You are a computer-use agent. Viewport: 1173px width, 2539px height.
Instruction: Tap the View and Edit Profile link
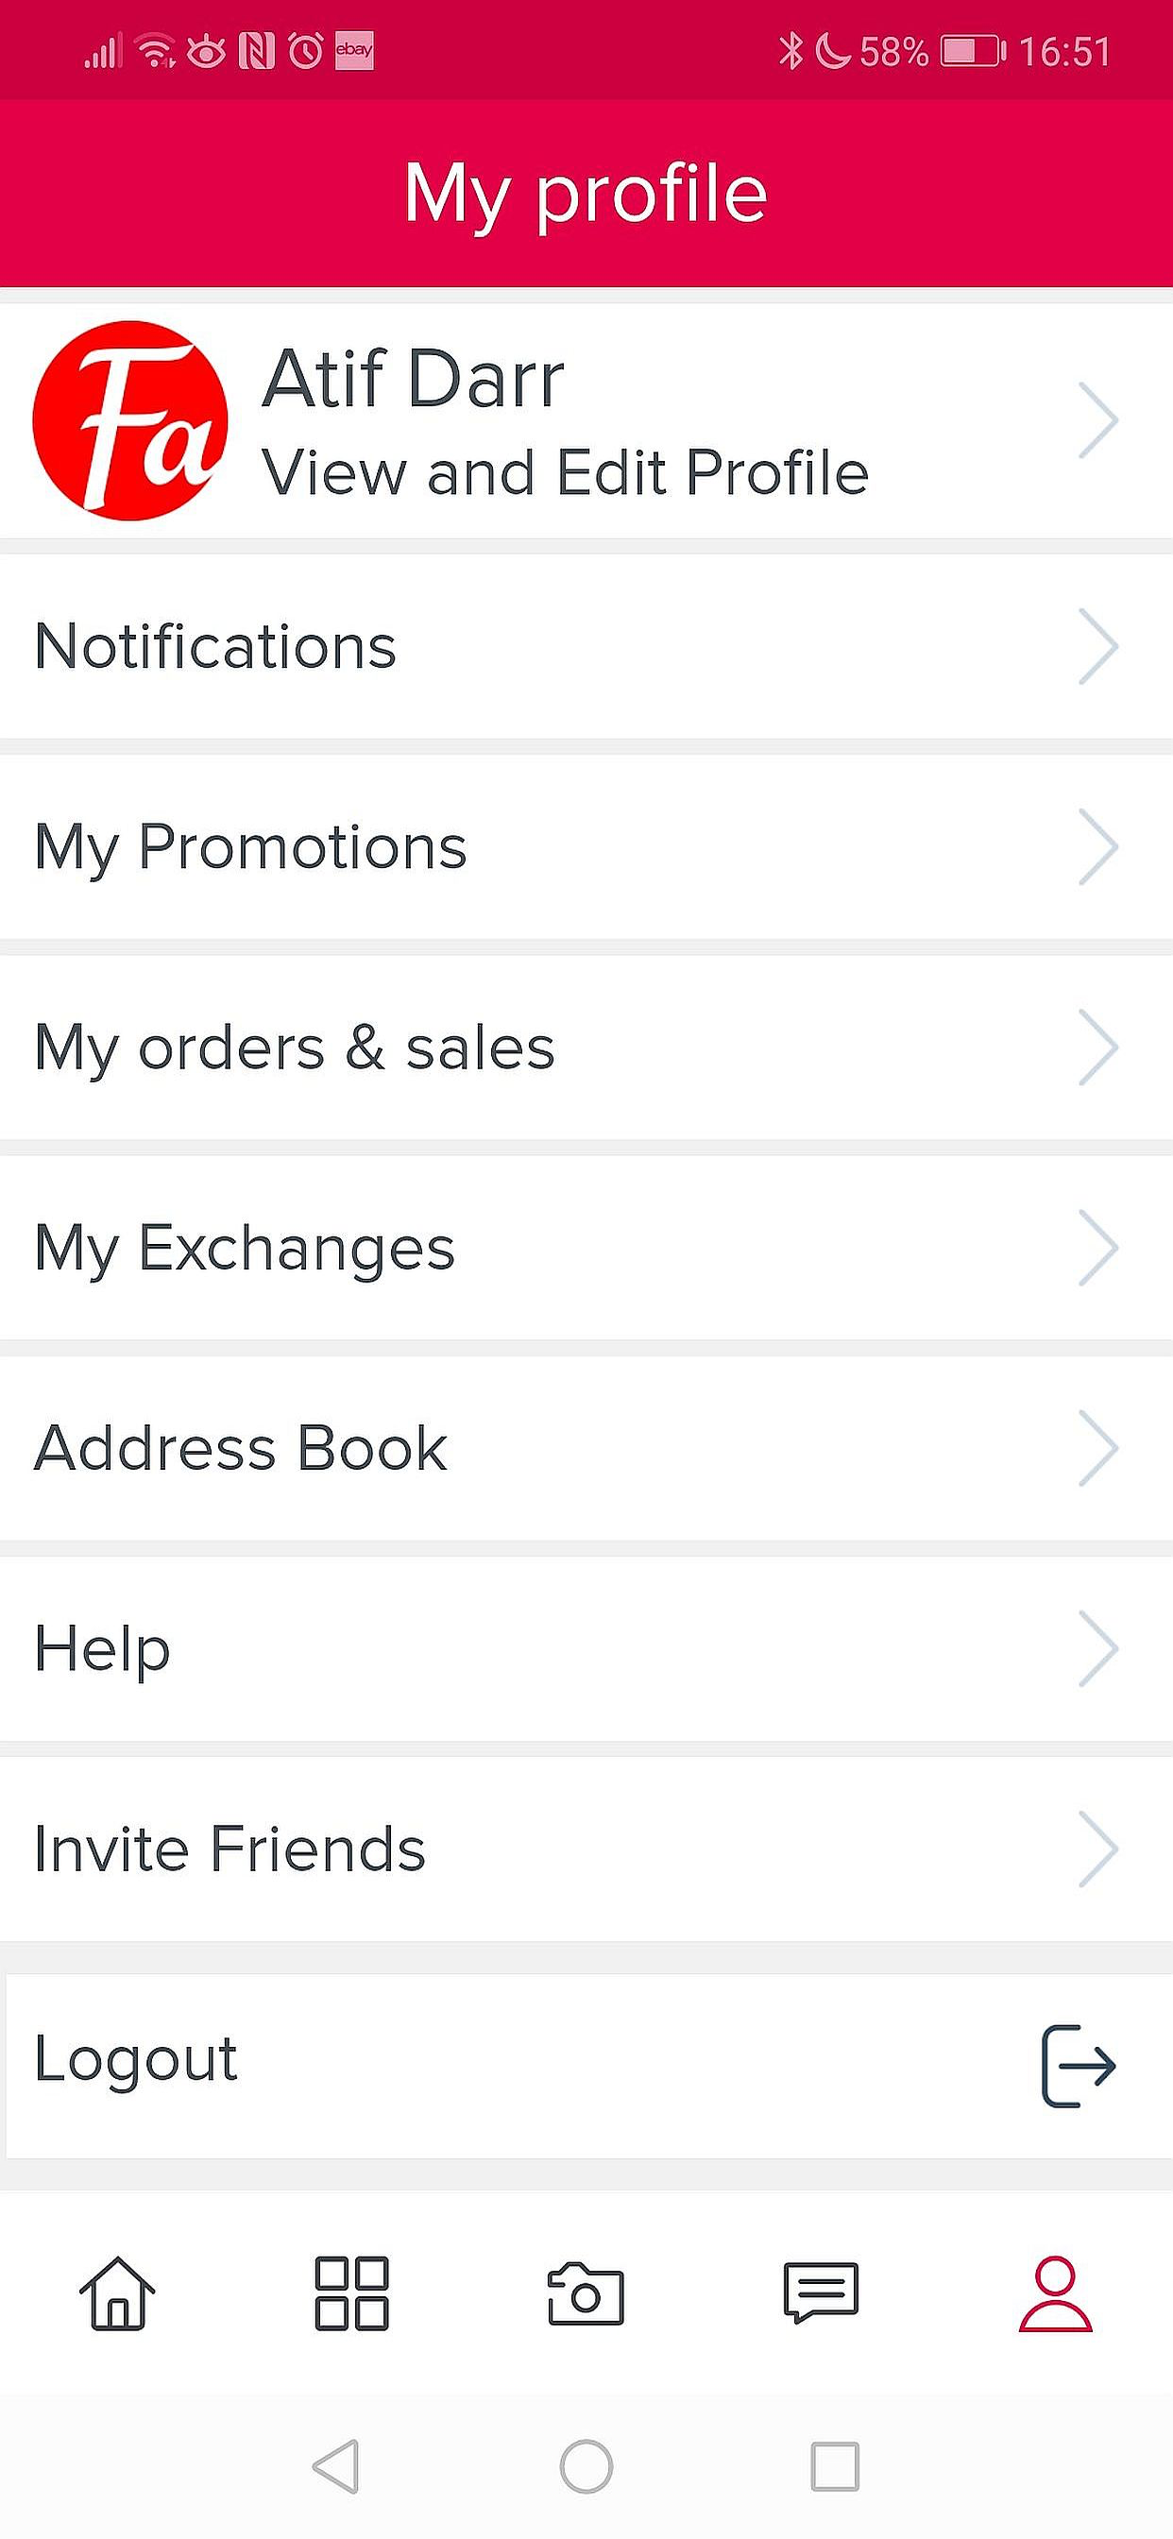point(565,472)
